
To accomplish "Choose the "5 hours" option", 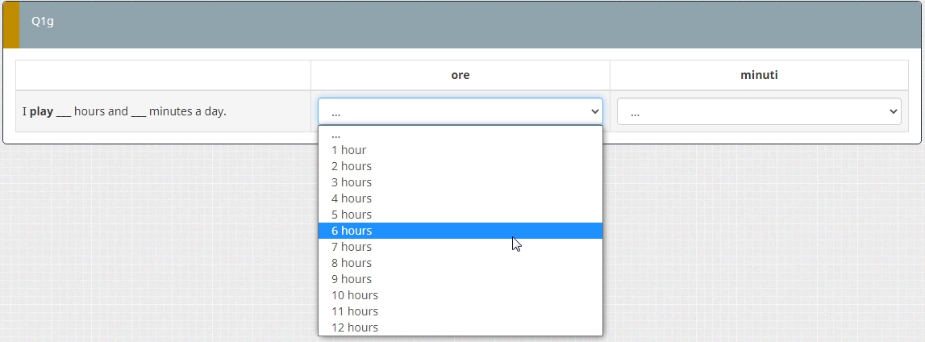I will pos(352,215).
